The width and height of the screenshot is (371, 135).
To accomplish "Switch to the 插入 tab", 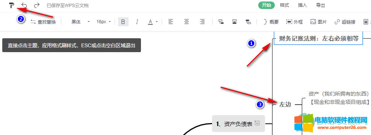I will pos(303,5).
